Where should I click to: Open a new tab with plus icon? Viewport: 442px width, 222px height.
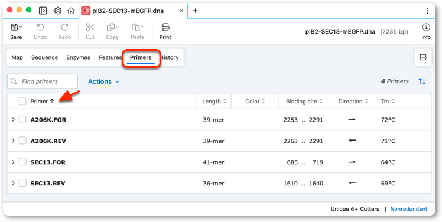tap(195, 11)
